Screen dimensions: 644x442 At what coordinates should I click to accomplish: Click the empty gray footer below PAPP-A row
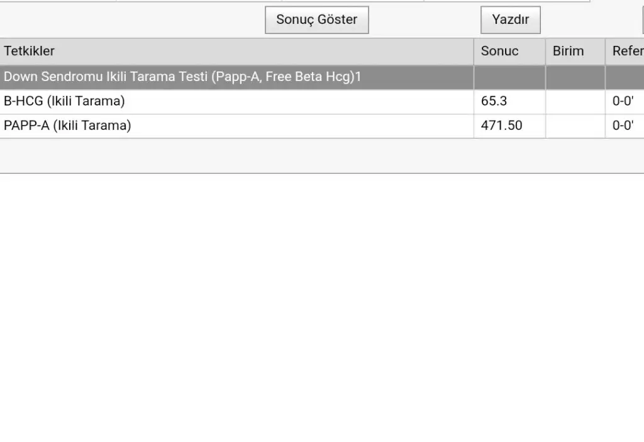coord(322,156)
